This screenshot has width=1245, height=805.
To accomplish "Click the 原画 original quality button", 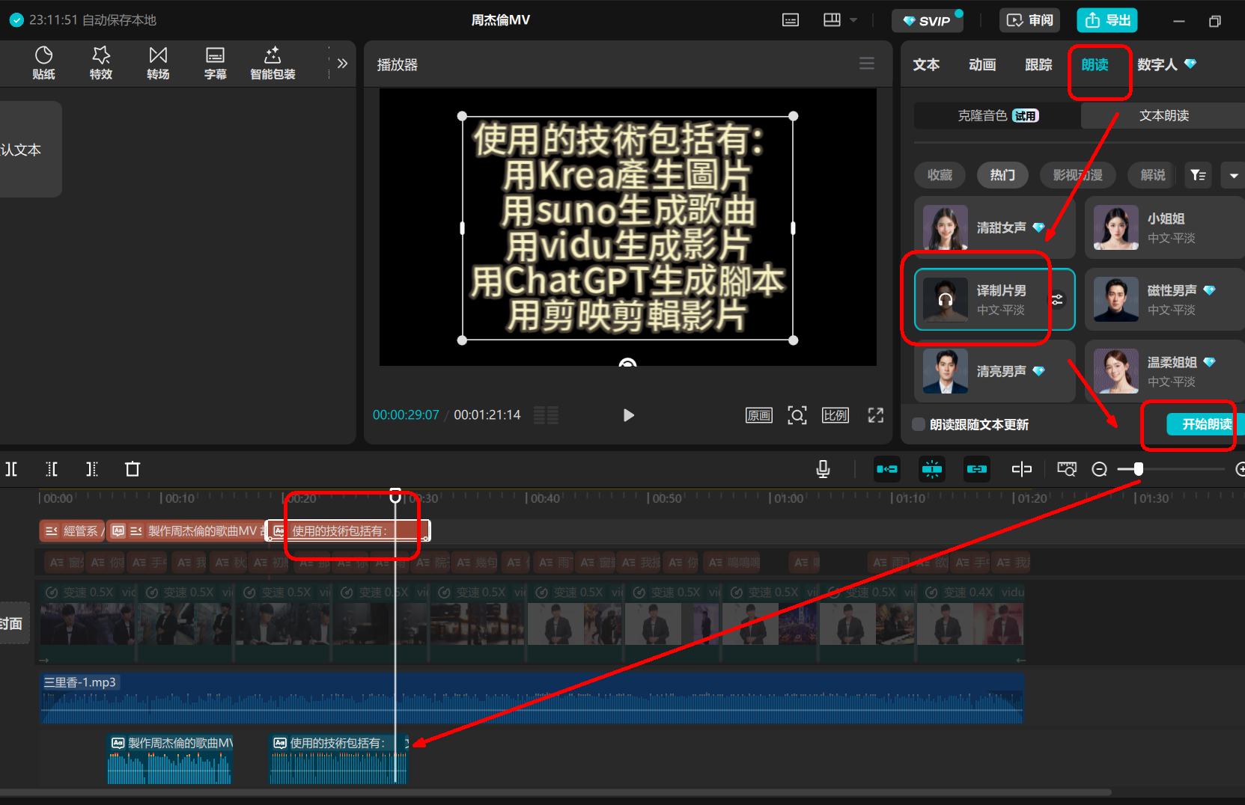I will point(758,415).
